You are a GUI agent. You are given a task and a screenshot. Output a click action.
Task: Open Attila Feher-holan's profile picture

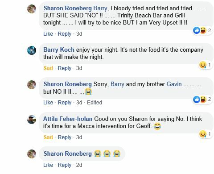pyautogui.click(x=32, y=120)
